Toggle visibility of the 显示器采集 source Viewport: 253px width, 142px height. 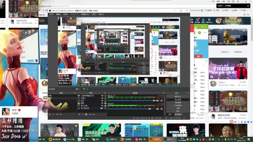[102, 108]
